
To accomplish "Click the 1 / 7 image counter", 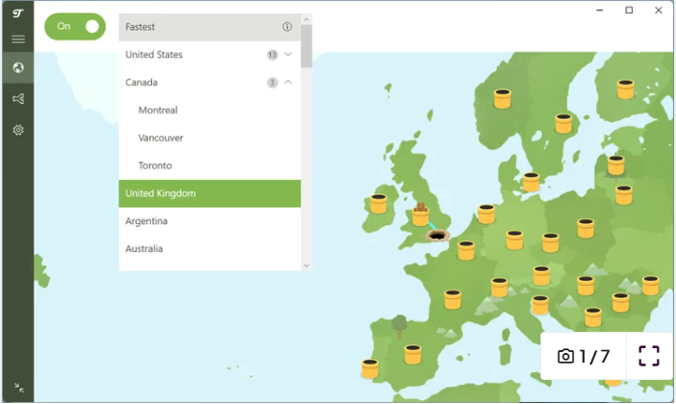I will 594,356.
